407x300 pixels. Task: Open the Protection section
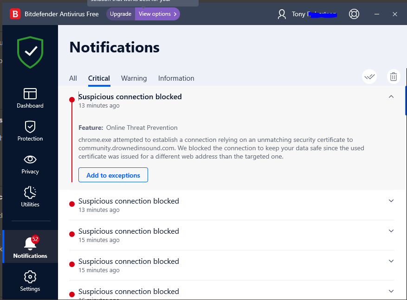[30, 131]
